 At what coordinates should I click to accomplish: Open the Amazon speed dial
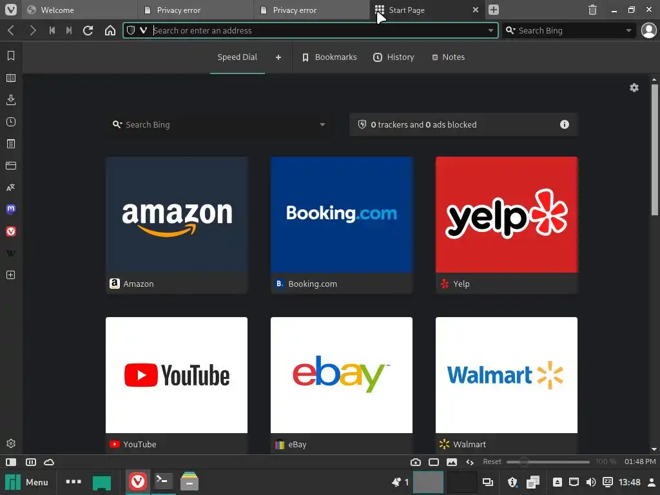click(x=177, y=225)
